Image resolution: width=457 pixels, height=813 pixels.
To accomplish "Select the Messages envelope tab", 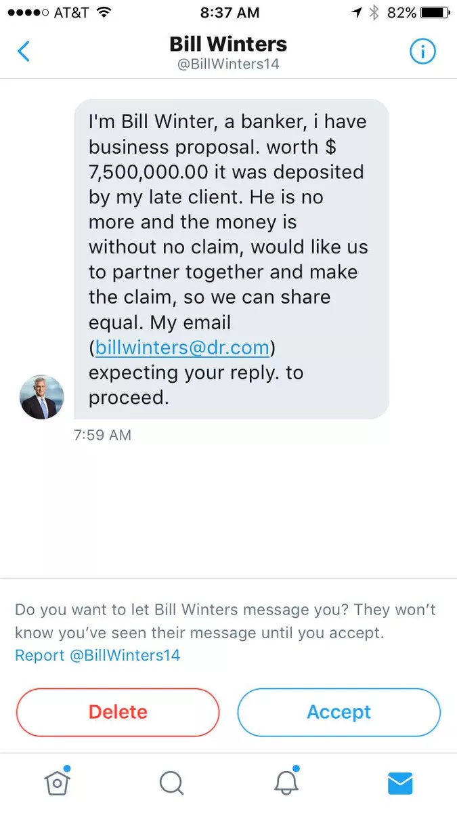I will tap(400, 783).
